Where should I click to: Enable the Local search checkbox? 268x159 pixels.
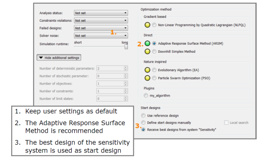coord(226,122)
